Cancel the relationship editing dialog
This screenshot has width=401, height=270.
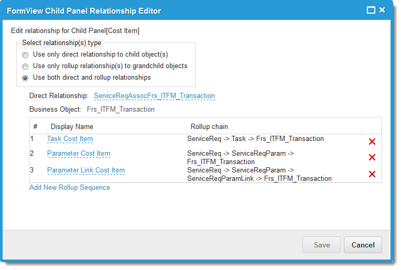(363, 245)
